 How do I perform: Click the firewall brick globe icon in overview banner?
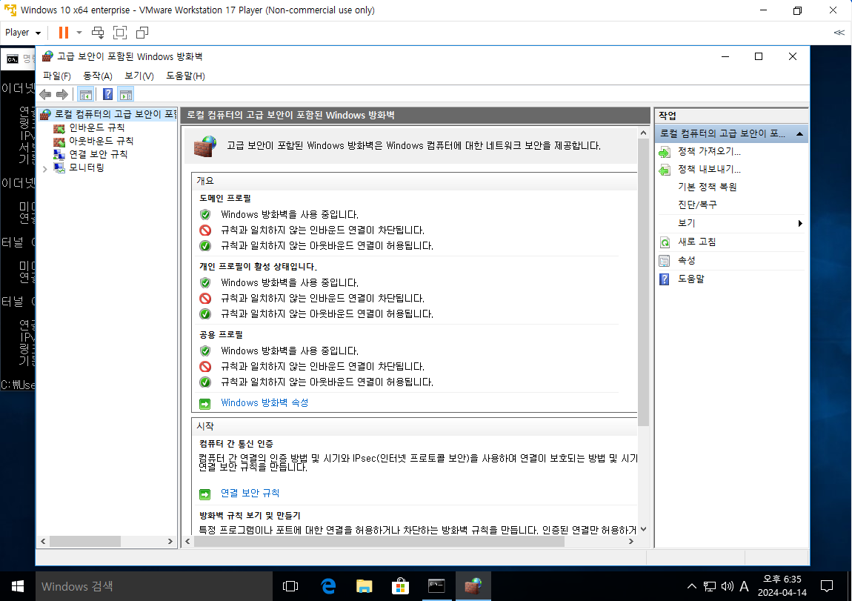click(x=205, y=146)
